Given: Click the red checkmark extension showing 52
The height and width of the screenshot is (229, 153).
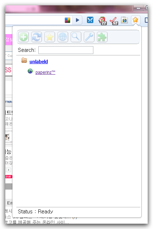Looking at the screenshot, I should pos(114,21).
